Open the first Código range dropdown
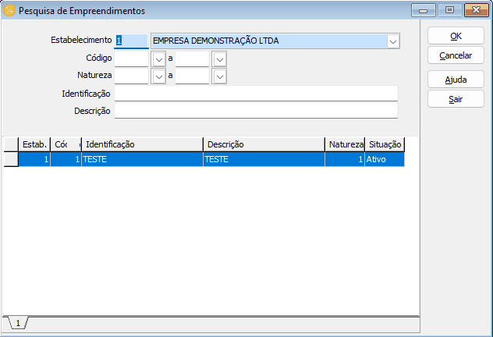 [x=158, y=59]
